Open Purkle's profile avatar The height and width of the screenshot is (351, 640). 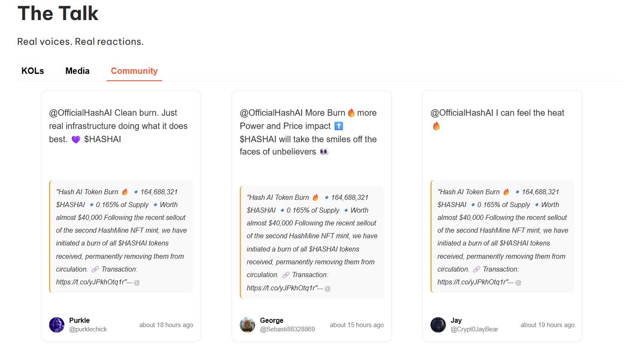pyautogui.click(x=57, y=325)
